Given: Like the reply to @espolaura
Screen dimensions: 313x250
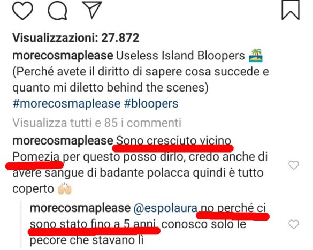Looking at the screenshot, I should [294, 224].
